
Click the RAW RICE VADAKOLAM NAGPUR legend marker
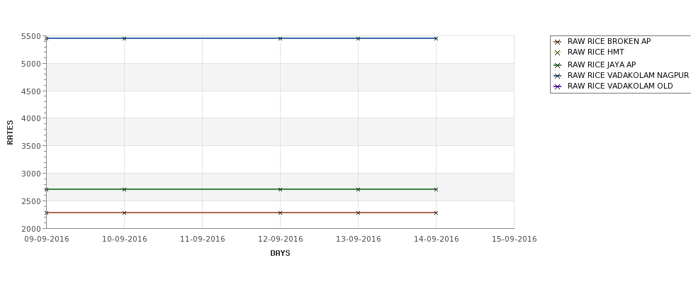(x=557, y=76)
